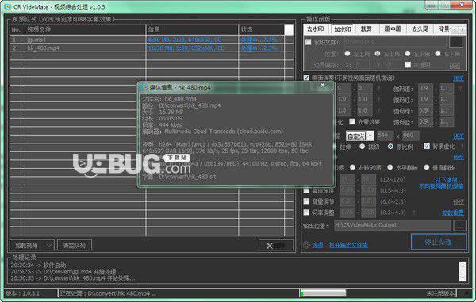Select the 右转90度 rotation option
This screenshot has height=302, width=476.
pyautogui.click(x=352, y=167)
